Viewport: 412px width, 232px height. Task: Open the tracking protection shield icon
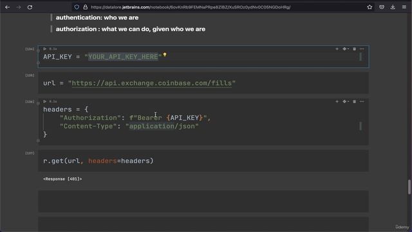(x=77, y=7)
